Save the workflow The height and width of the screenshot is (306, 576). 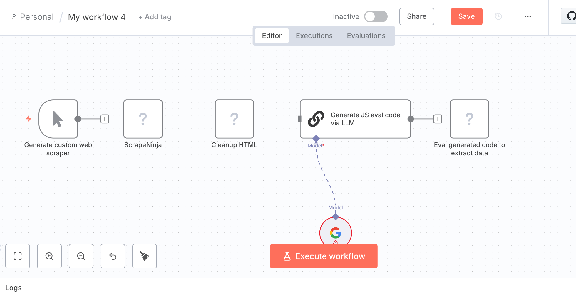coord(467,16)
